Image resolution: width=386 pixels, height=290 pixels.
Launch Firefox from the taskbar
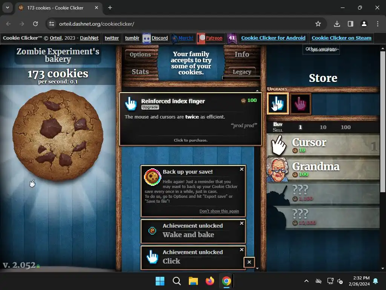(x=210, y=281)
